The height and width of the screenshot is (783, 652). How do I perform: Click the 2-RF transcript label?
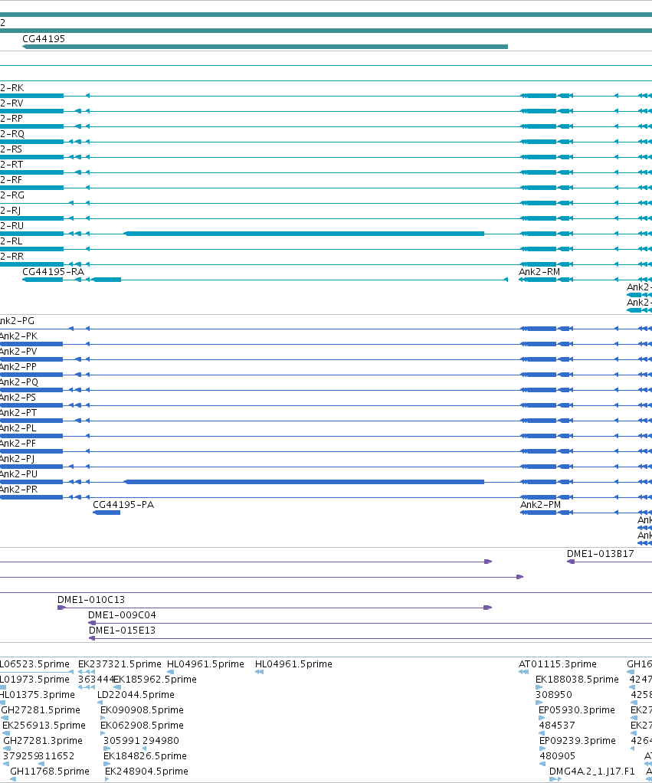tap(11, 180)
